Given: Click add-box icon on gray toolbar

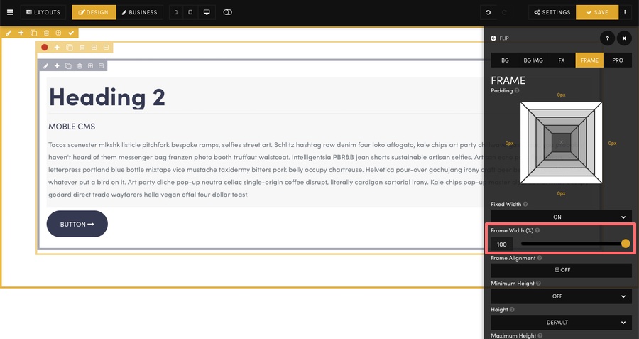Looking at the screenshot, I should click(x=90, y=65).
